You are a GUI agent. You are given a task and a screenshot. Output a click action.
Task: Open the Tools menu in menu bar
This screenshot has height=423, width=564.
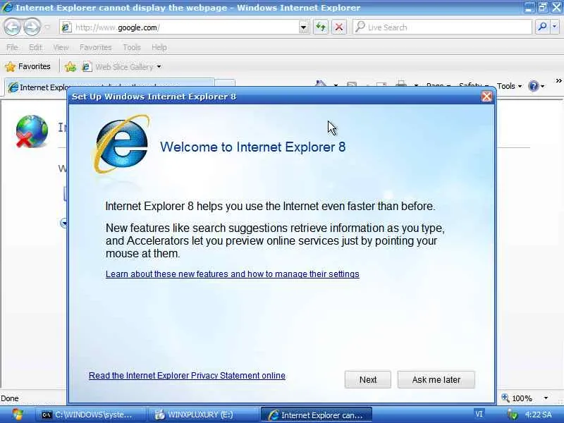point(131,47)
